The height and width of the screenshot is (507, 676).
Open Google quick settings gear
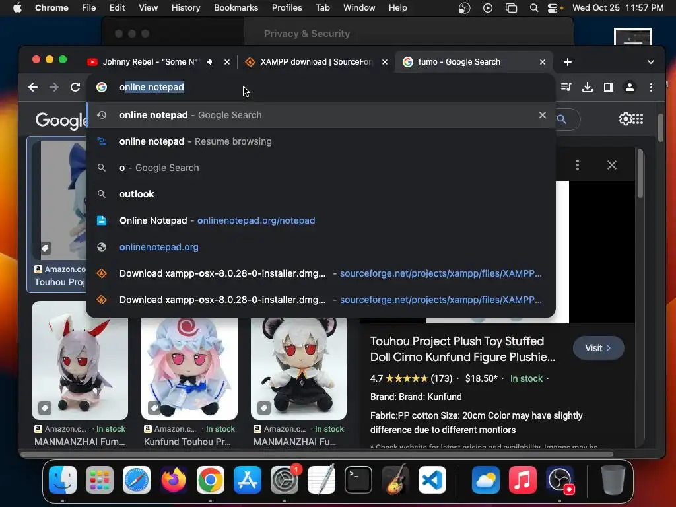tap(625, 119)
